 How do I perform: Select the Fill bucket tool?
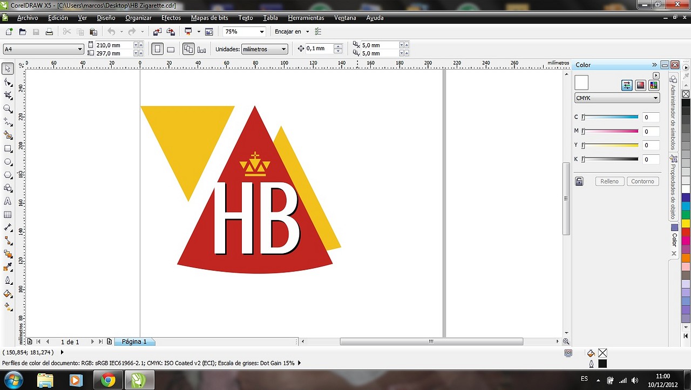[x=8, y=294]
